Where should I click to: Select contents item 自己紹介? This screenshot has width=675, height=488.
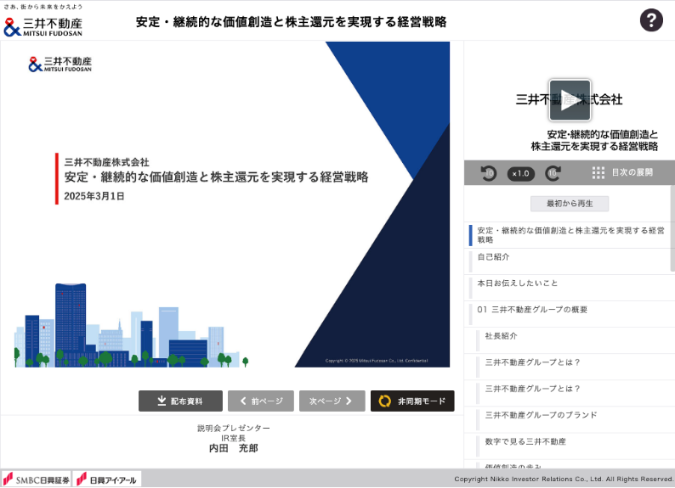pyautogui.click(x=568, y=261)
